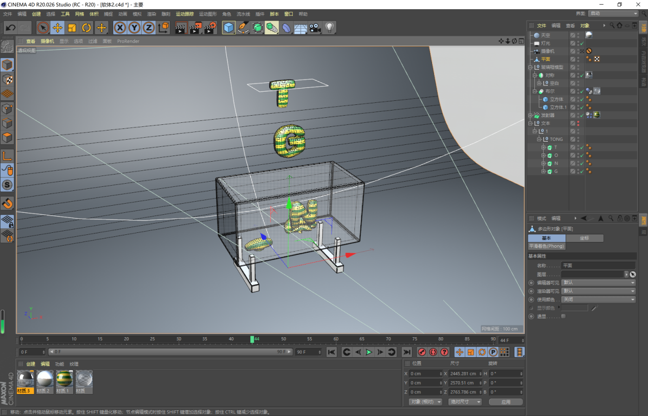
Task: Select the striped green-yellow material 材质.1
Action: pos(64,379)
